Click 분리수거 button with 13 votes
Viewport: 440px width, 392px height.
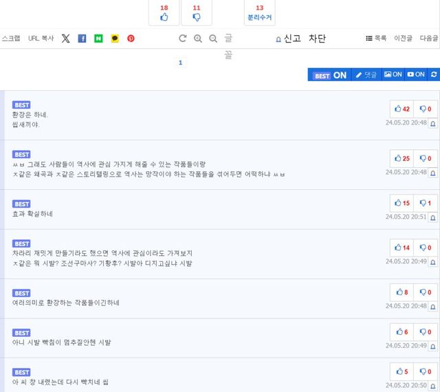pyautogui.click(x=260, y=12)
